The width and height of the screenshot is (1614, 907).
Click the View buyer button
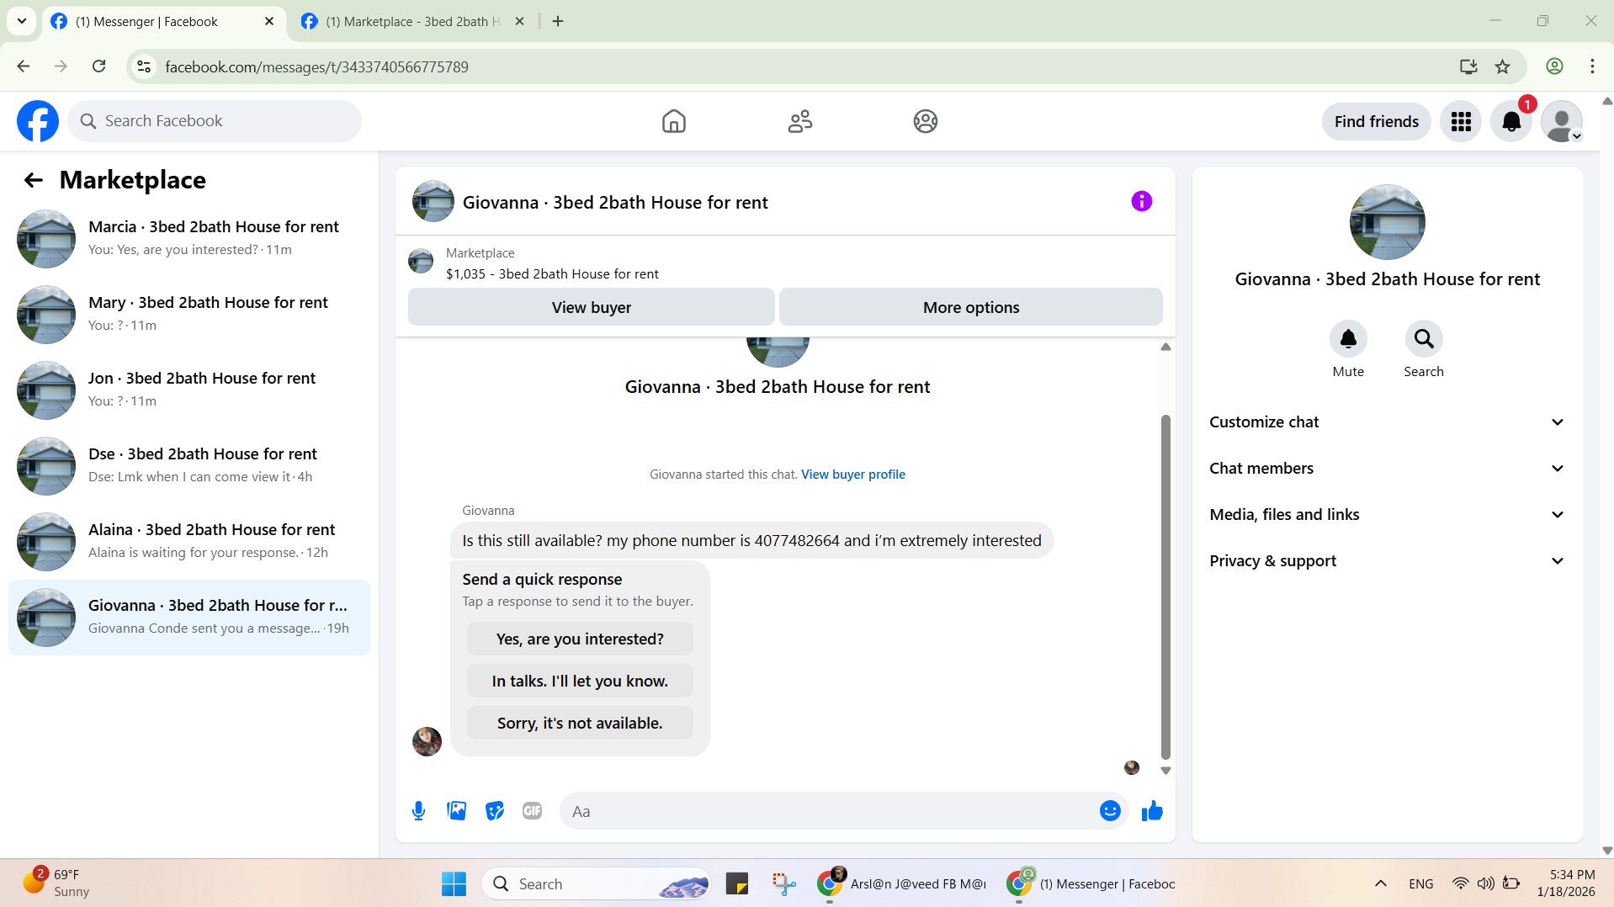[591, 307]
